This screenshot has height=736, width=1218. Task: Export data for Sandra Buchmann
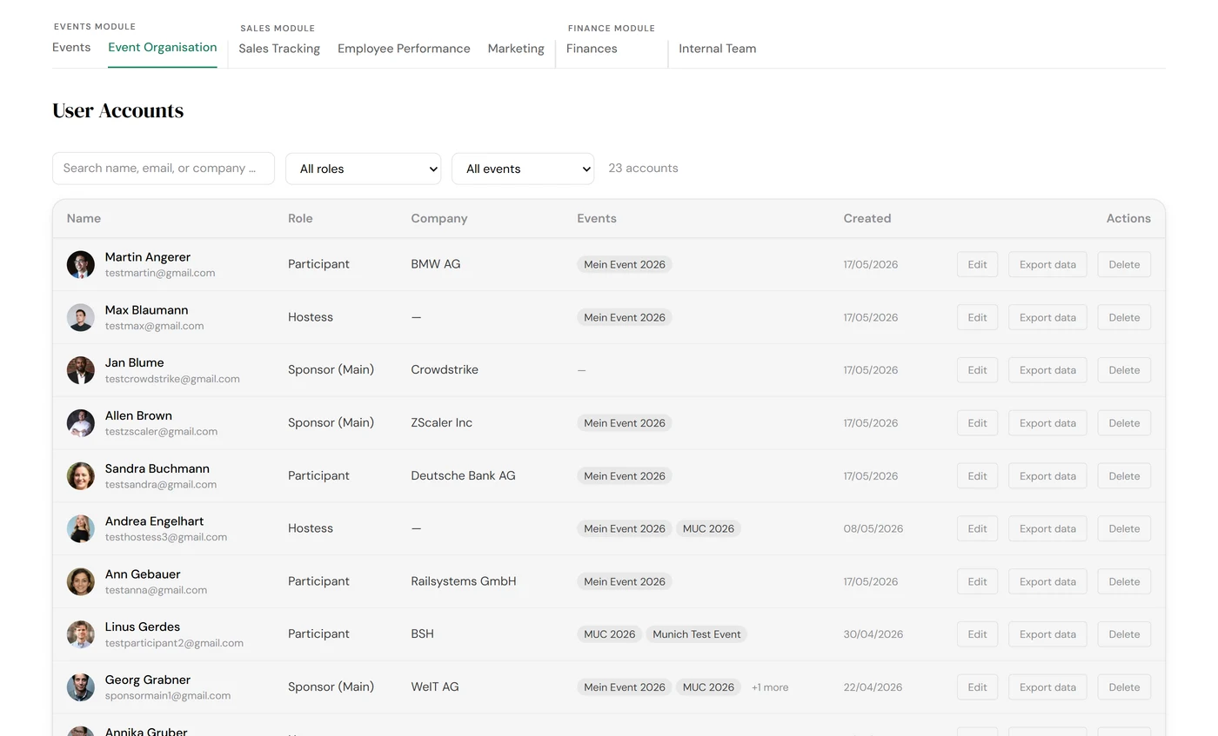1047,475
